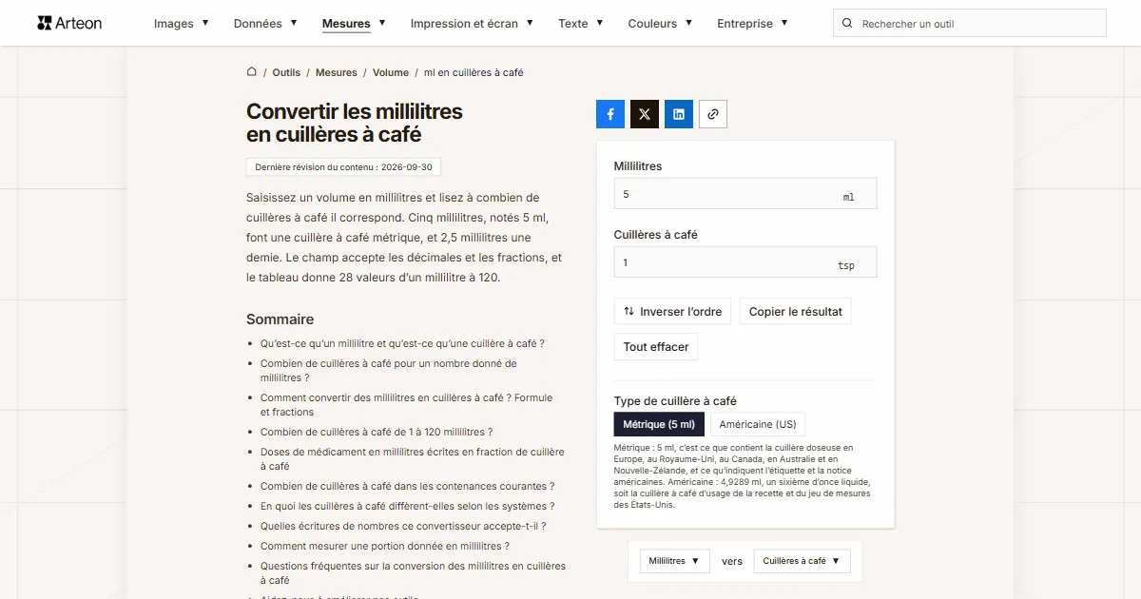Expand the Couleurs menu

(x=660, y=23)
